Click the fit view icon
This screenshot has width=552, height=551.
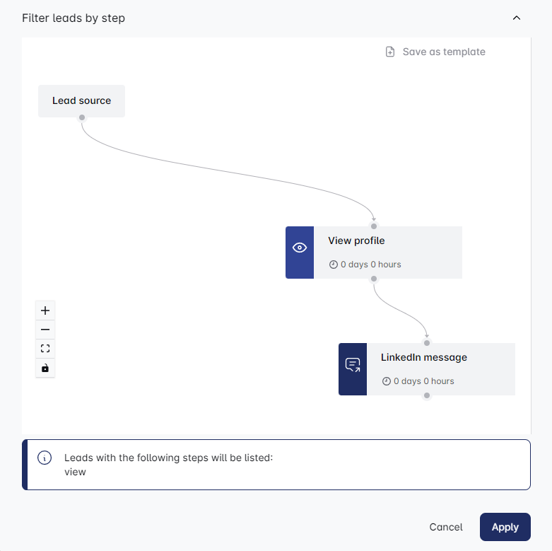pyautogui.click(x=45, y=349)
